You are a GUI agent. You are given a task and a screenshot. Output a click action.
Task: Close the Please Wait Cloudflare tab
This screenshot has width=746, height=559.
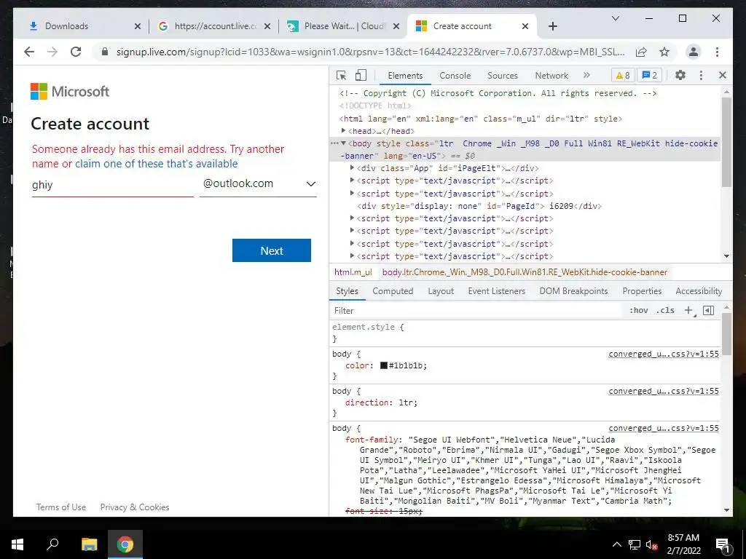coord(396,26)
